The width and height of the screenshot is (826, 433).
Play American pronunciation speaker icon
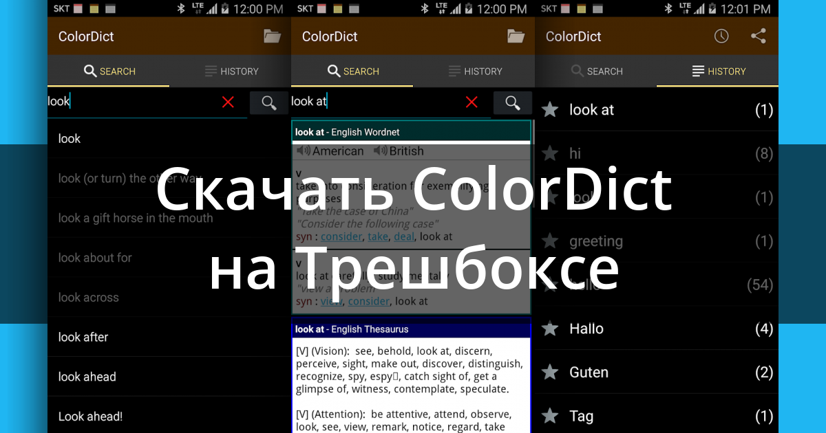(304, 151)
